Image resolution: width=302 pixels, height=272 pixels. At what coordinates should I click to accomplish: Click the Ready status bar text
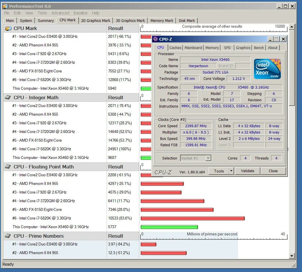pos(8,264)
